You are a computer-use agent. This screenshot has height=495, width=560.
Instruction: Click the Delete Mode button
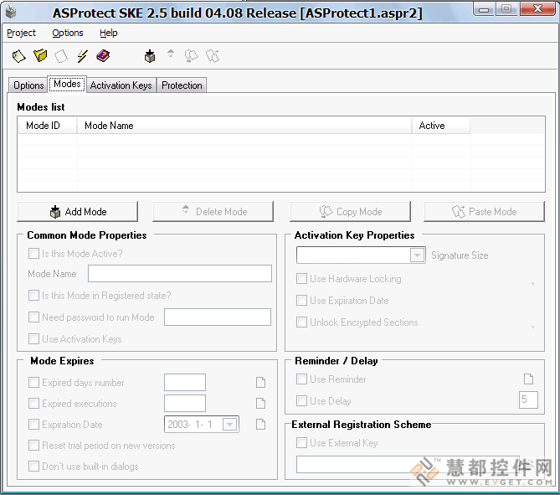213,212
